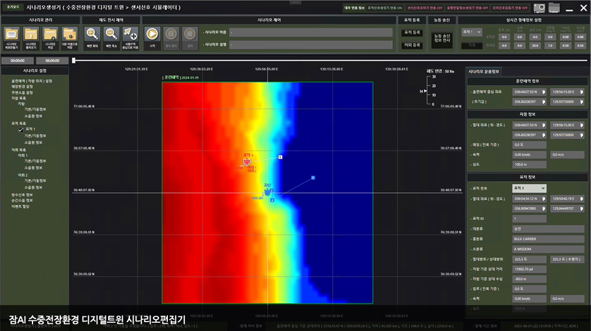Click copy icon beside 036.90947890 field
The width and height of the screenshot is (591, 331).
pos(544,208)
